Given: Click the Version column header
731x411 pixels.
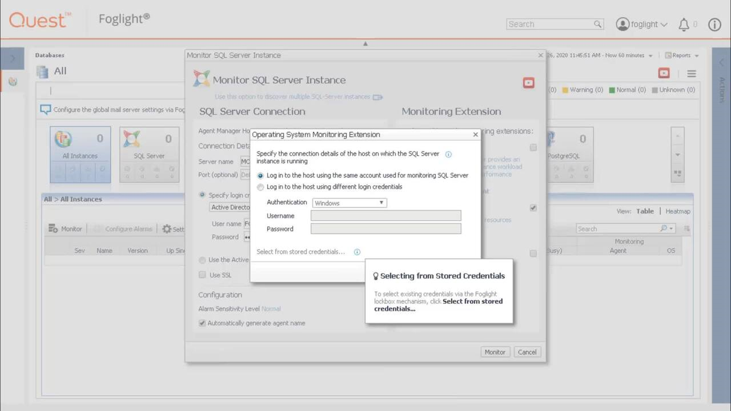Looking at the screenshot, I should coord(138,251).
